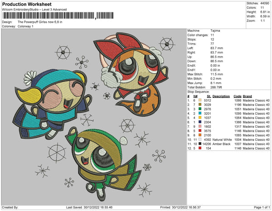Click the Brand column header
Image resolution: width=272 pixels, height=211 pixels.
click(x=247, y=96)
